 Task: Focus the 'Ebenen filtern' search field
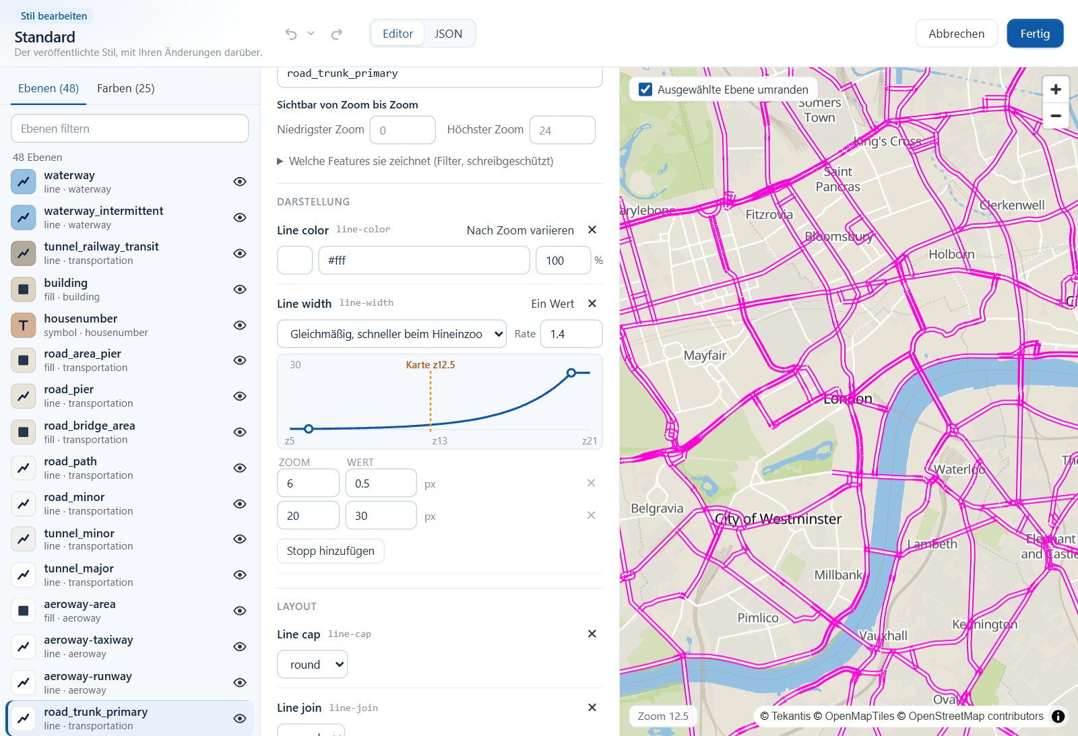pos(130,129)
